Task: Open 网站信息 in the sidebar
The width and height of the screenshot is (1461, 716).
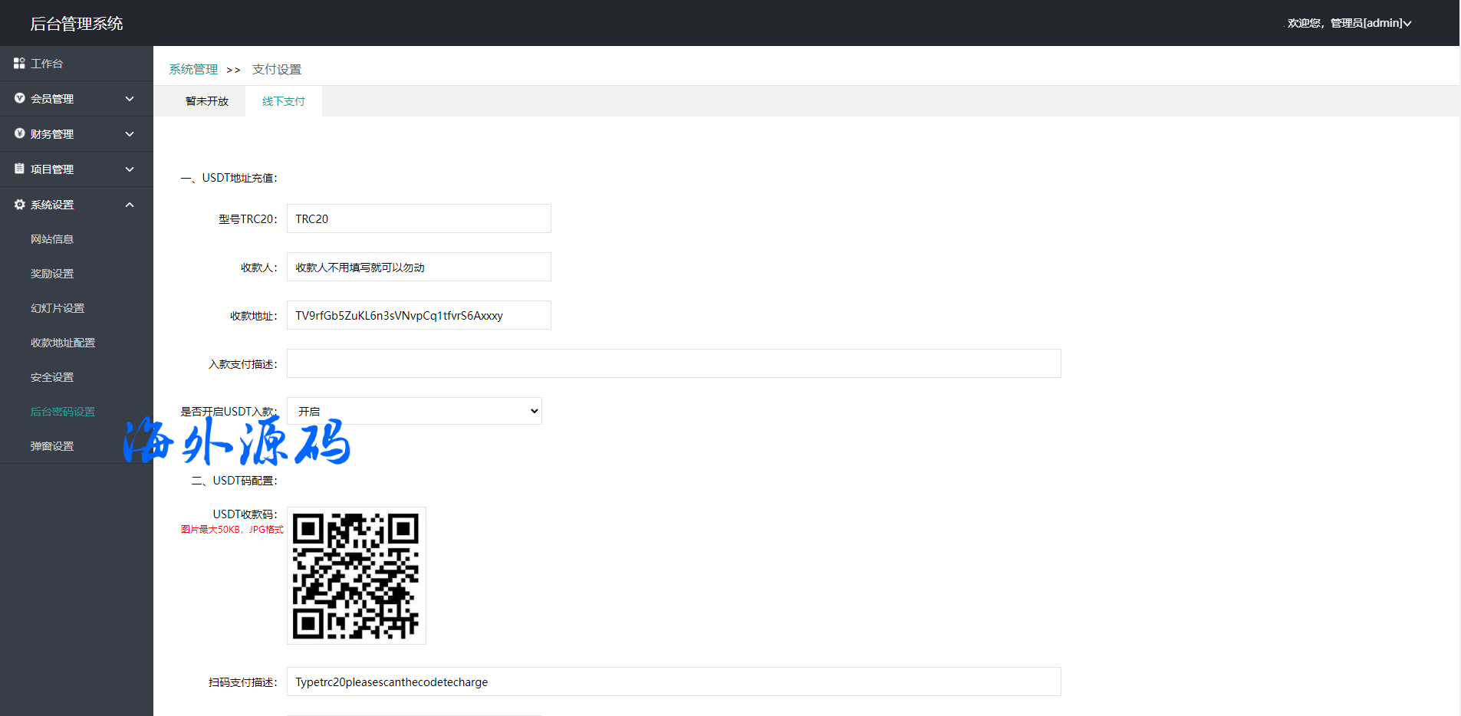Action: click(x=52, y=239)
